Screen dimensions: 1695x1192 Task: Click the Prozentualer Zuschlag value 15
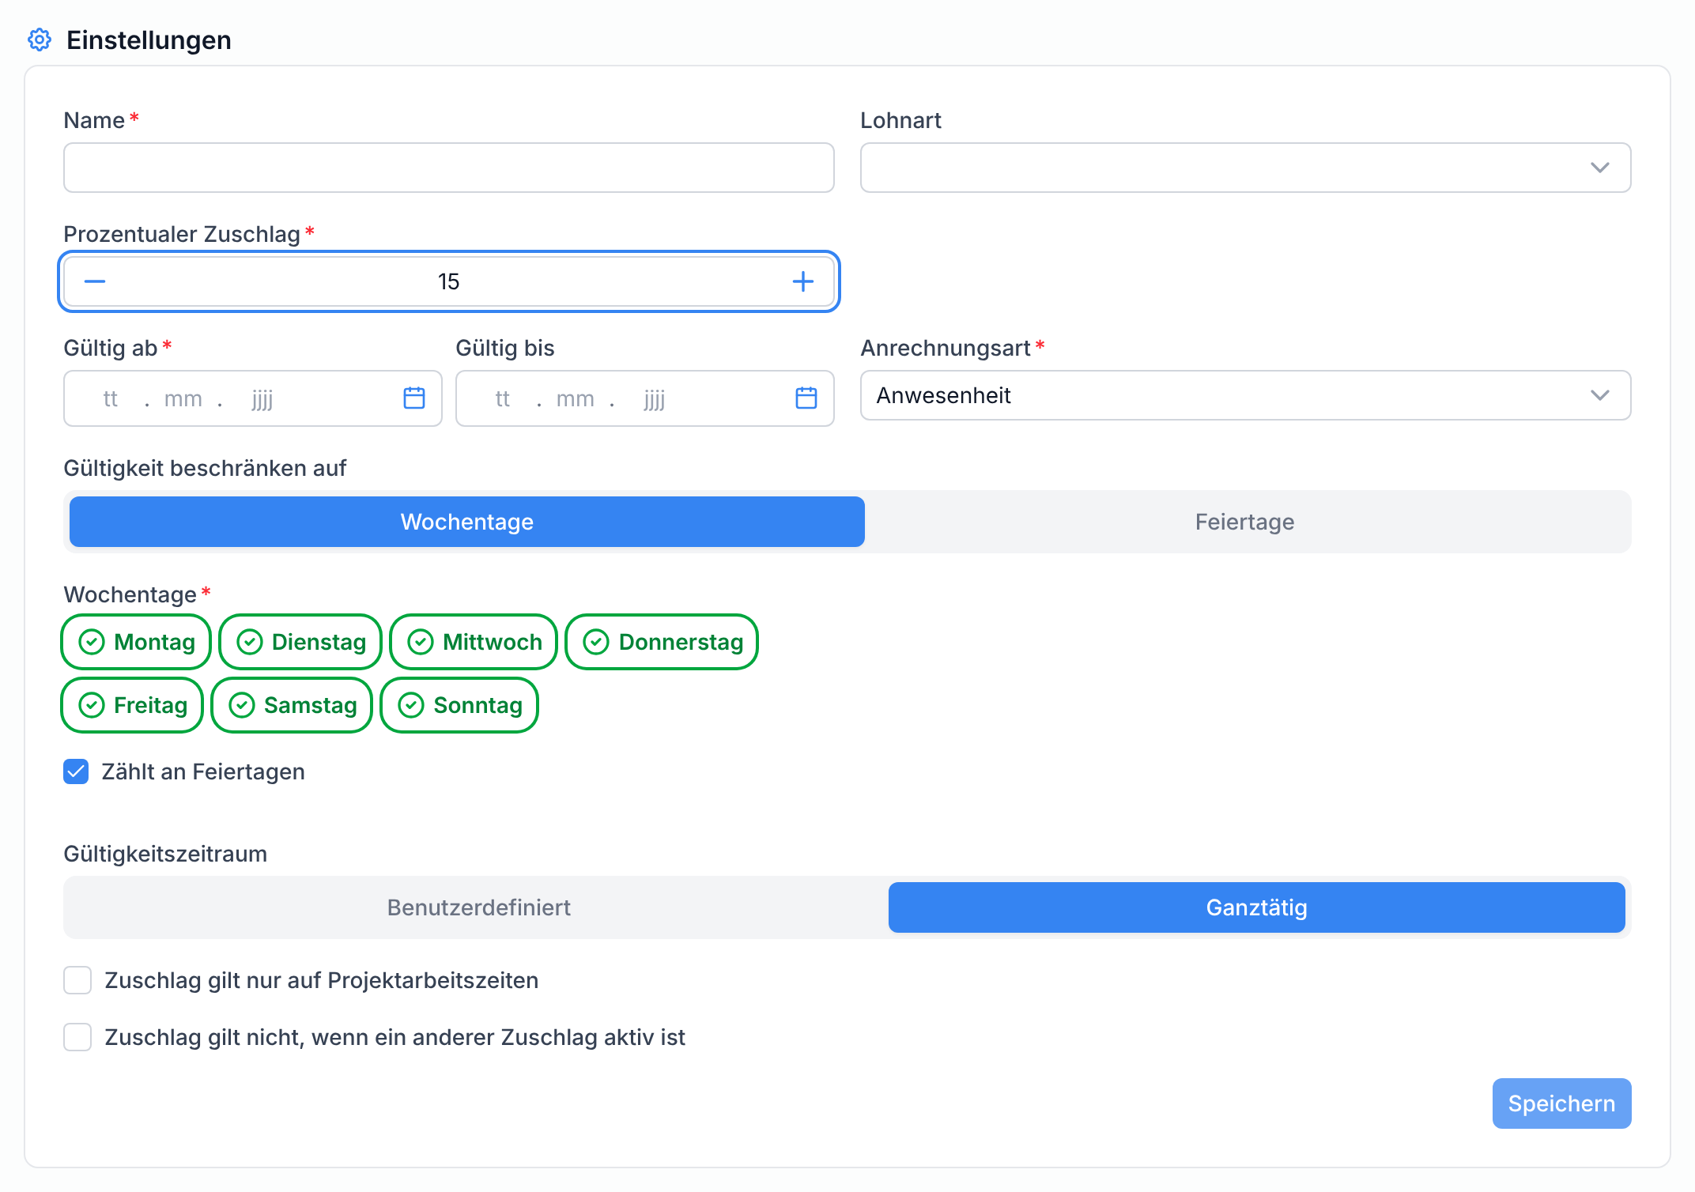coord(449,281)
